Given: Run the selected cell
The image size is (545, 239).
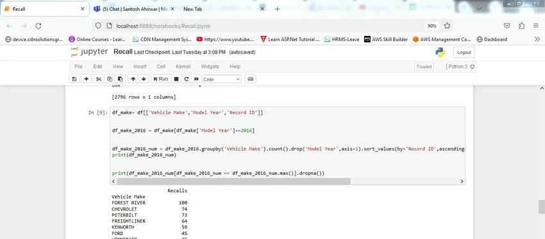Looking at the screenshot, I should (x=161, y=79).
